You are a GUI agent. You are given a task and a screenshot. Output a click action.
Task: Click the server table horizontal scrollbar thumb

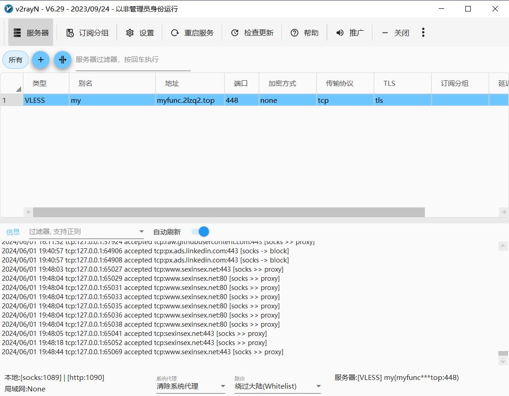229,212
